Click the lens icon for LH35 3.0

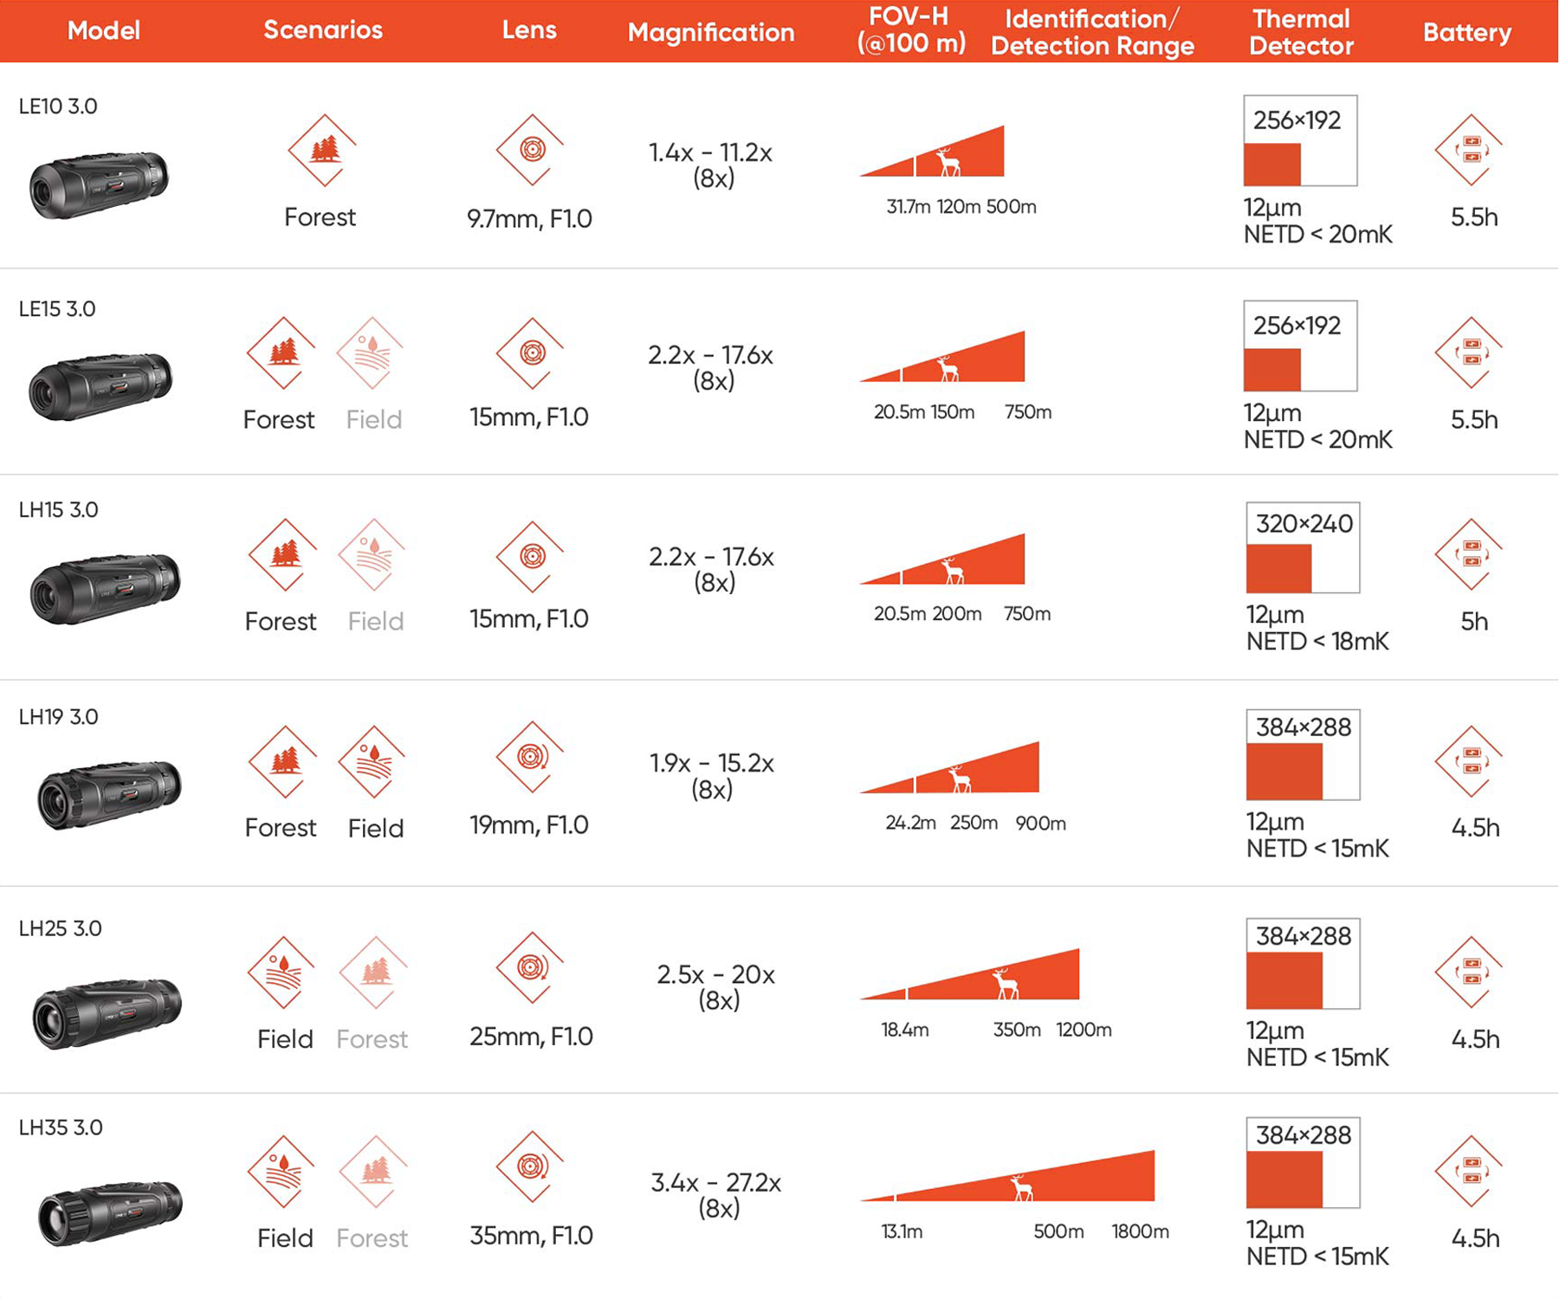[x=531, y=1167]
